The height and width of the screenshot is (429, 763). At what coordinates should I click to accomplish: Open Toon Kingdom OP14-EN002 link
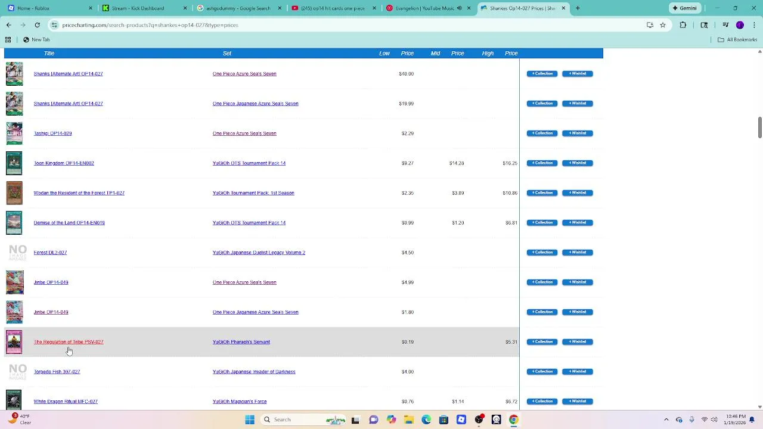[x=64, y=163]
